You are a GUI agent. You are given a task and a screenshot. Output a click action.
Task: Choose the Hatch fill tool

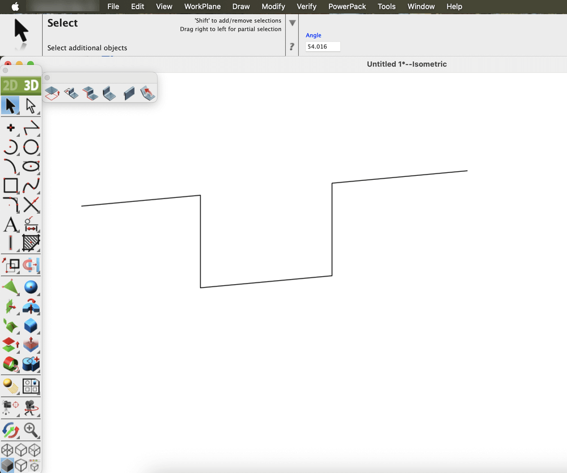click(31, 243)
